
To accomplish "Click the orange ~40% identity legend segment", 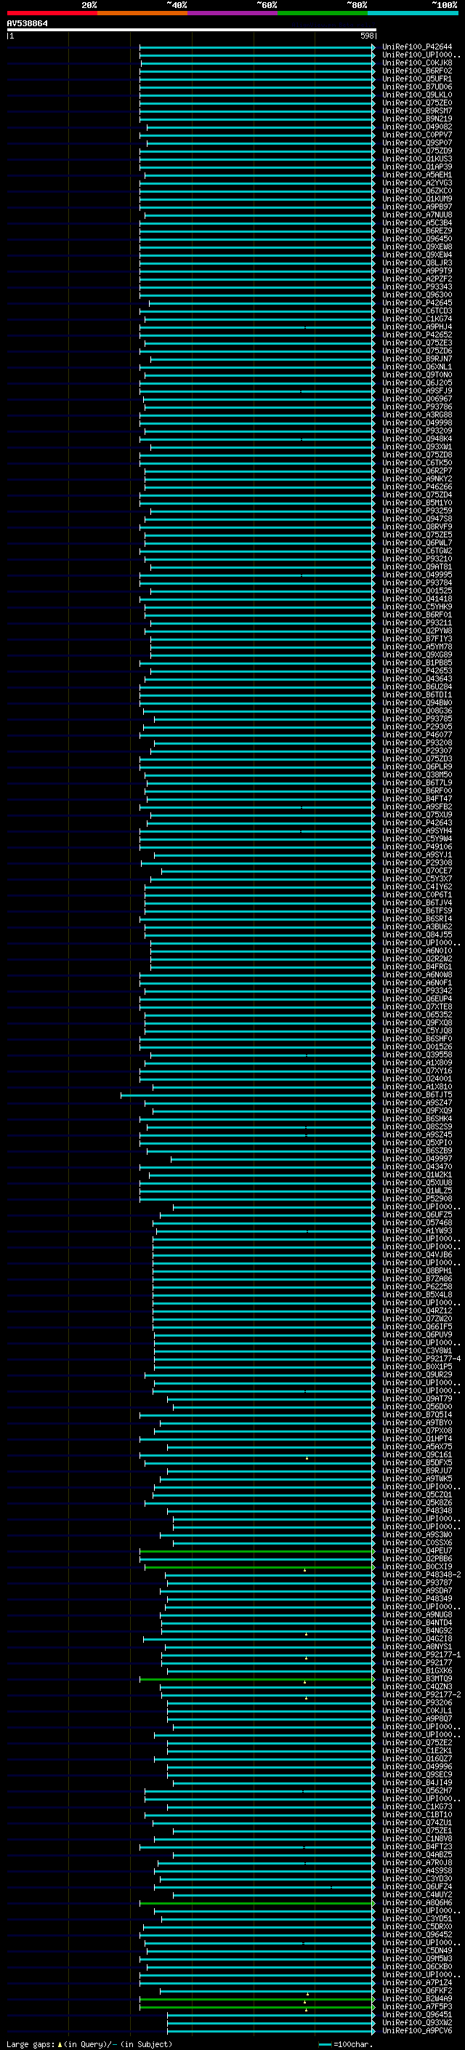I will [142, 13].
